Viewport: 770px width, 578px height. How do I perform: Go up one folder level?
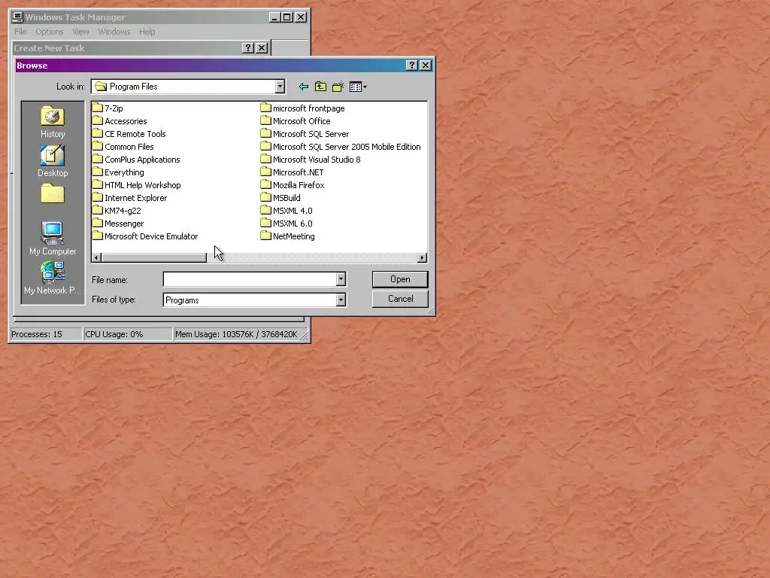320,87
